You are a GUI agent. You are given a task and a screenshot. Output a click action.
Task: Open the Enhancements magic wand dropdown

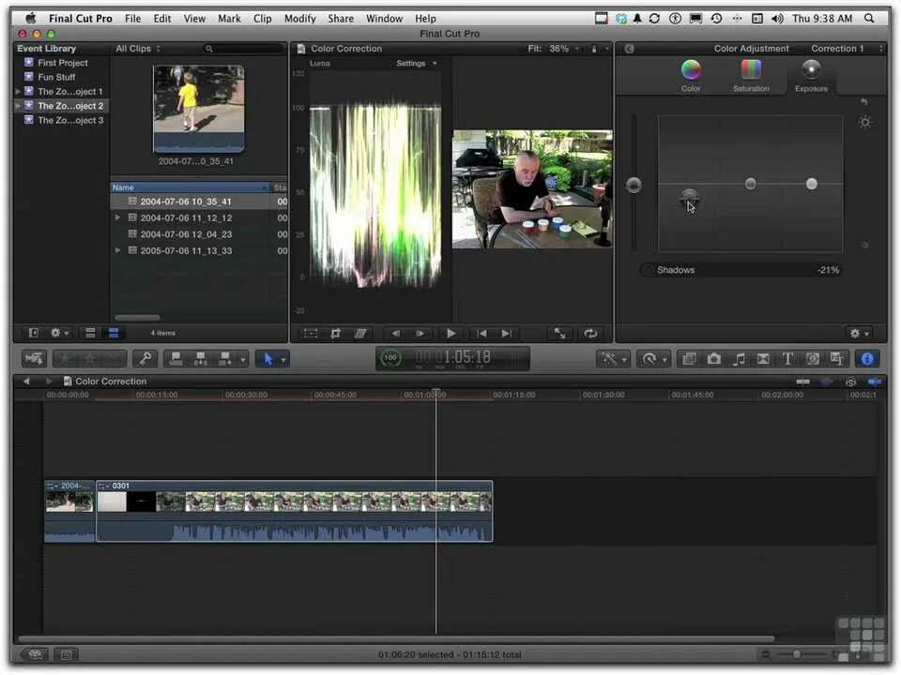(x=613, y=359)
